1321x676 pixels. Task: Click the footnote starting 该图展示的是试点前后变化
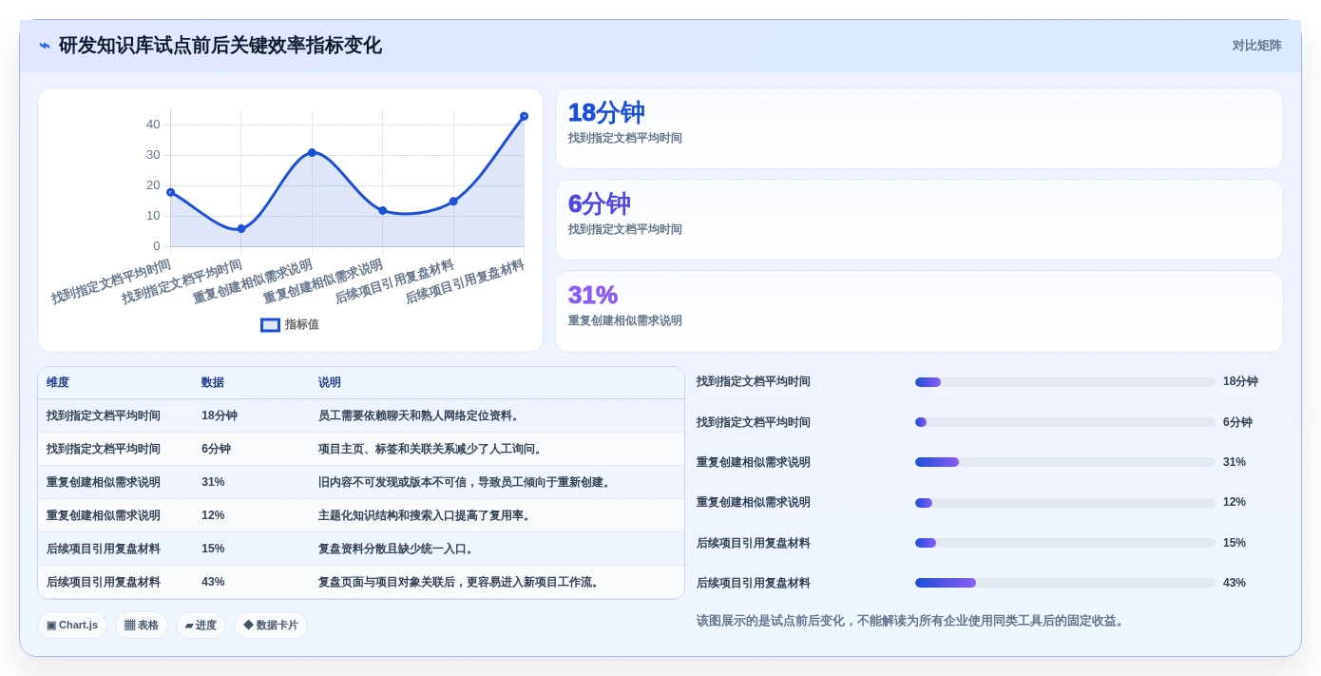(x=912, y=621)
